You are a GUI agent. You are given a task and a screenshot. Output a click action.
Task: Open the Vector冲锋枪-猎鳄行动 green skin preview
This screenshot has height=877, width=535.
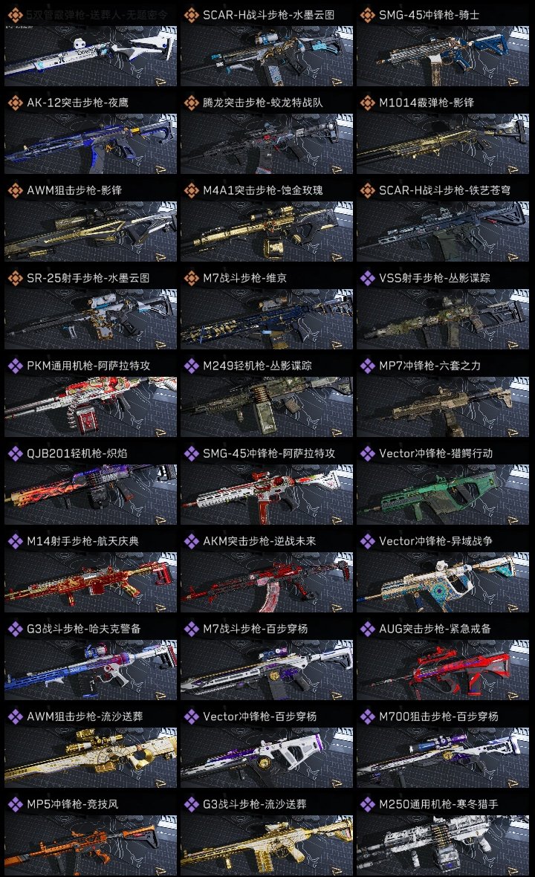443,494
